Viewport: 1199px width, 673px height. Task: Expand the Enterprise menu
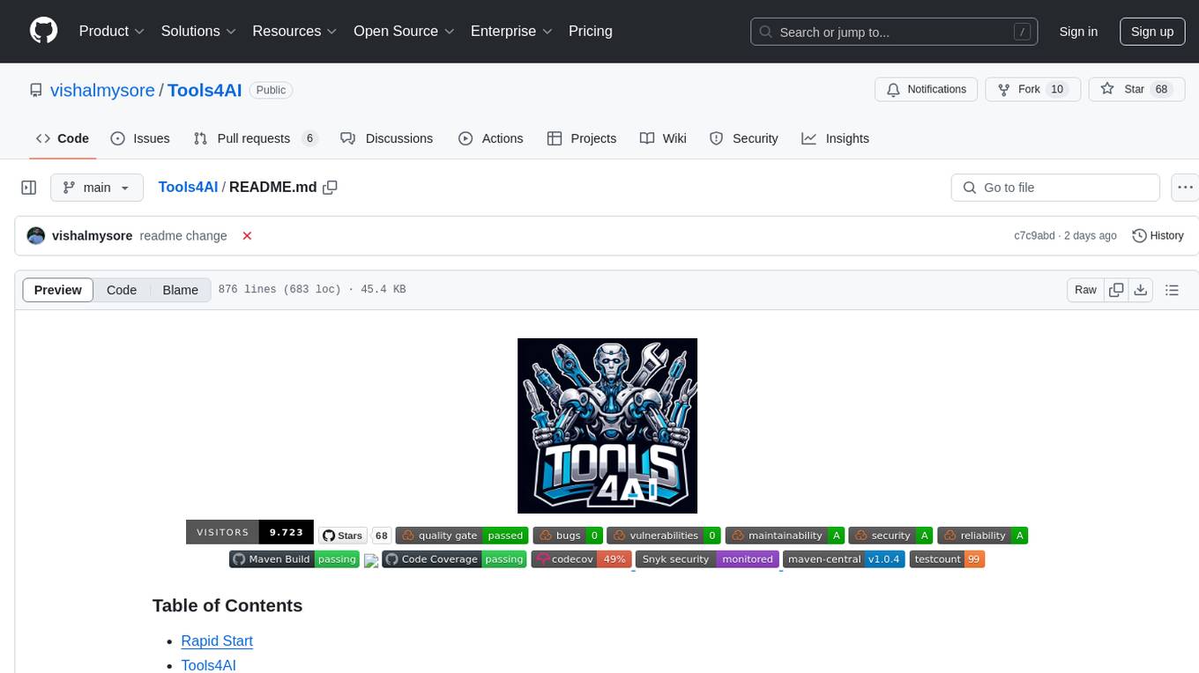tap(511, 31)
